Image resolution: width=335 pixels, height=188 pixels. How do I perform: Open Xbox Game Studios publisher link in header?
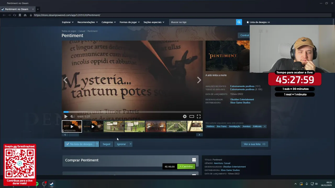coord(240,103)
